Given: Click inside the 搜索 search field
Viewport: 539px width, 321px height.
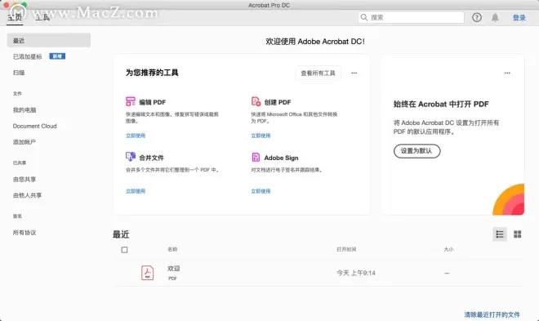Looking at the screenshot, I should click(x=411, y=17).
